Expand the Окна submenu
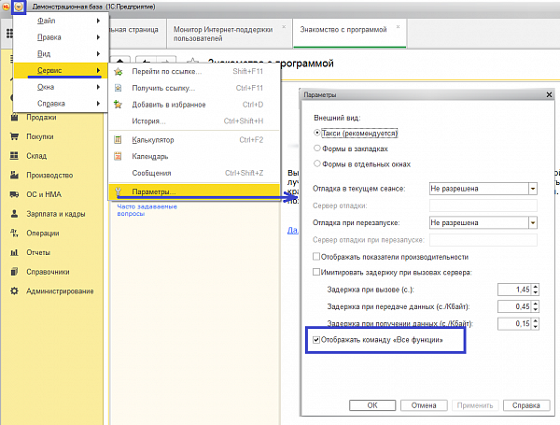Viewport: 560px width, 425px height. [x=61, y=87]
